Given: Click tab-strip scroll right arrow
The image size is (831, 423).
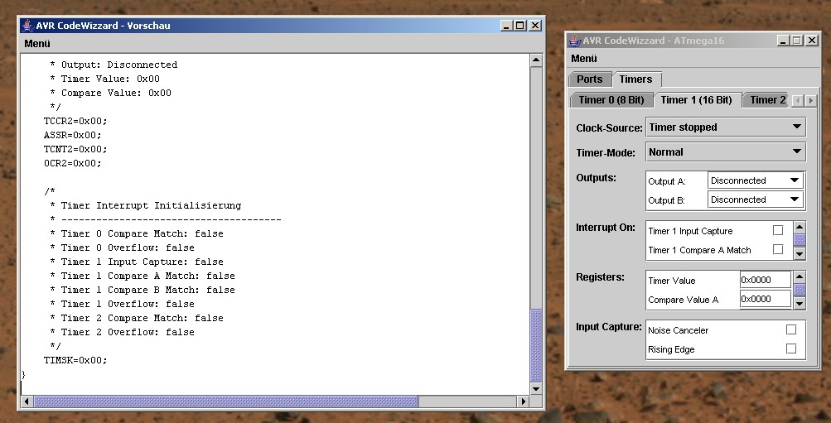Looking at the screenshot, I should click(x=810, y=100).
